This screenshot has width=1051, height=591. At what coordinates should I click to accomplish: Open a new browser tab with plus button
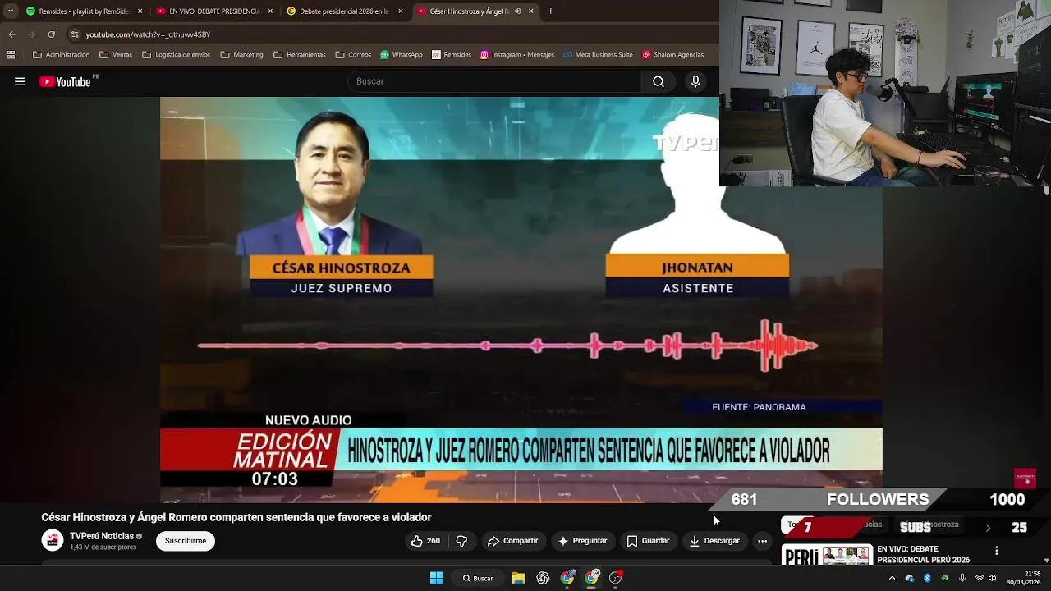point(550,11)
